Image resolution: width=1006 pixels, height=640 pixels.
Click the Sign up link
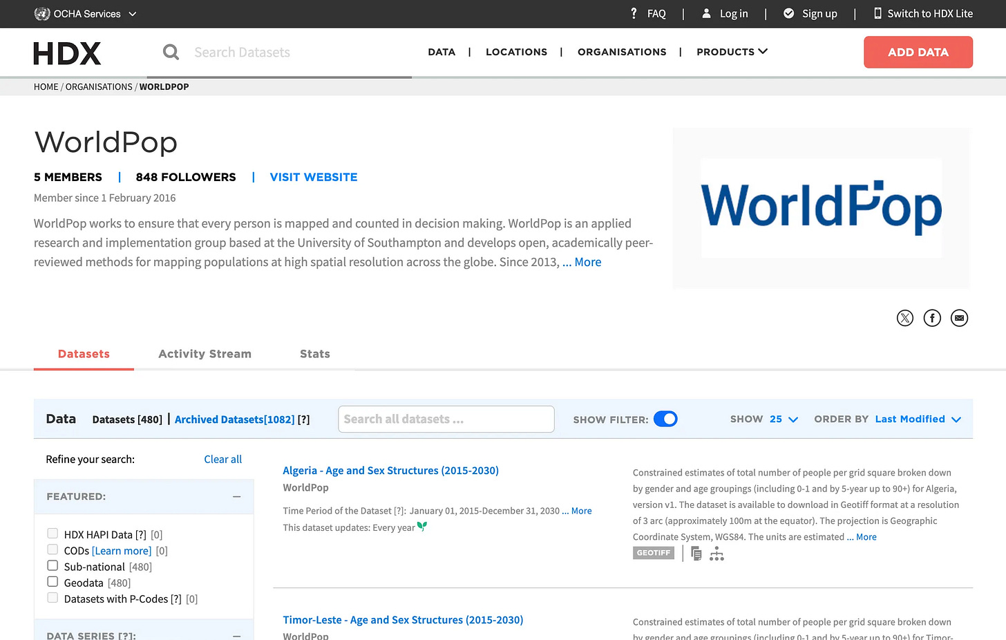pyautogui.click(x=819, y=14)
